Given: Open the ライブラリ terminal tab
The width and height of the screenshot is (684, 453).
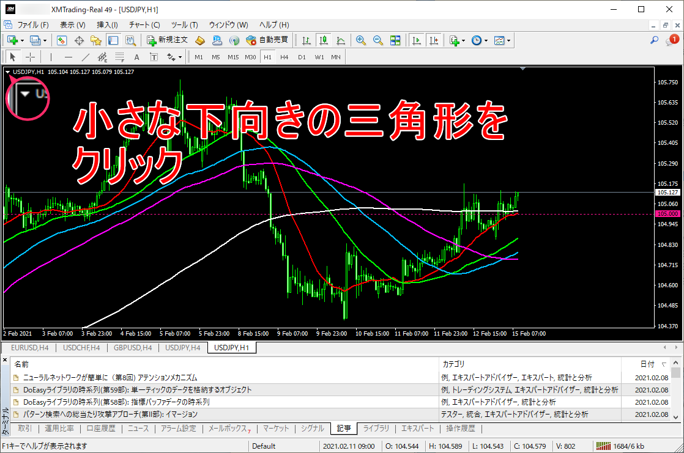Looking at the screenshot, I should coord(376,429).
